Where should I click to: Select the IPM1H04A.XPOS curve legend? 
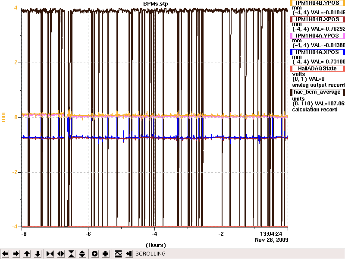tap(317, 52)
